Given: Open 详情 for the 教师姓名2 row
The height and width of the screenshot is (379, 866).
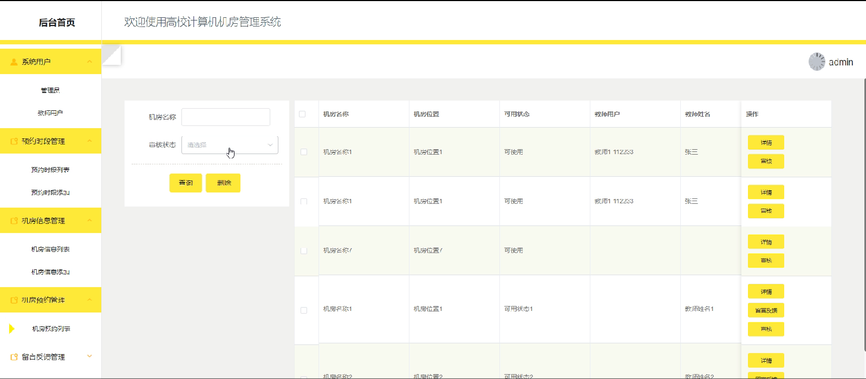Looking at the screenshot, I should pos(766,361).
